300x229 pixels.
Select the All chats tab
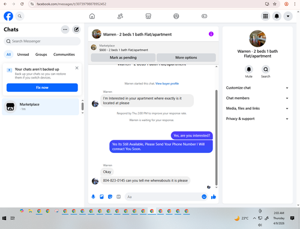click(x=8, y=55)
